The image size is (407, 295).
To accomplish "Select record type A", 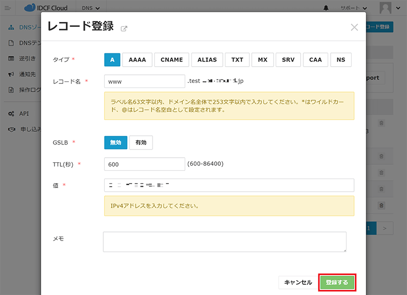I will [112, 60].
